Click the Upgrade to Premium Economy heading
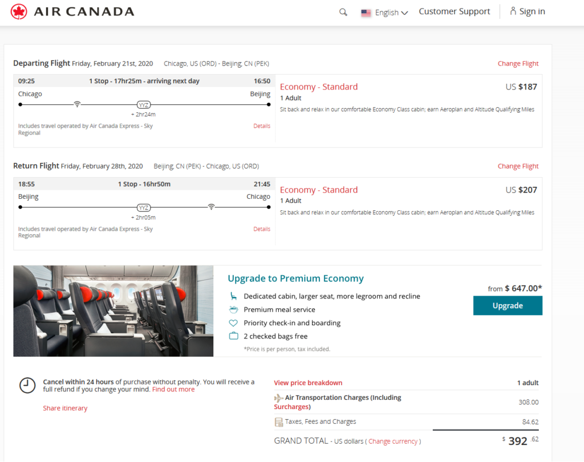Viewport: 584px width, 462px height. (x=296, y=278)
